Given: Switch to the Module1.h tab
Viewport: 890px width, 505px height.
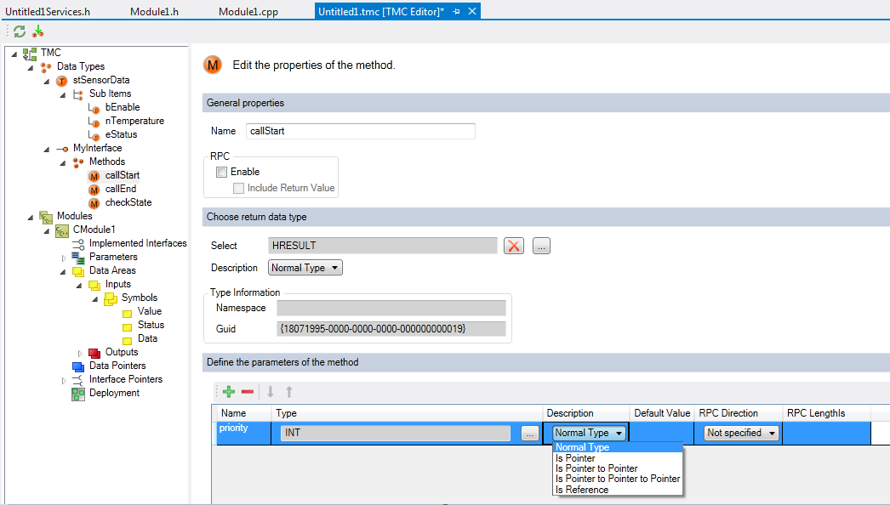Looking at the screenshot, I should 154,11.
